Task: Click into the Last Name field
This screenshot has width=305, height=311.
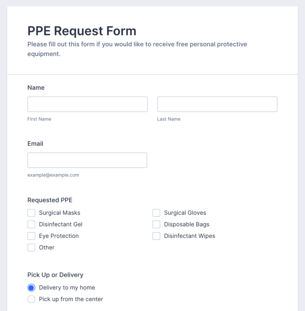Action: tap(217, 105)
